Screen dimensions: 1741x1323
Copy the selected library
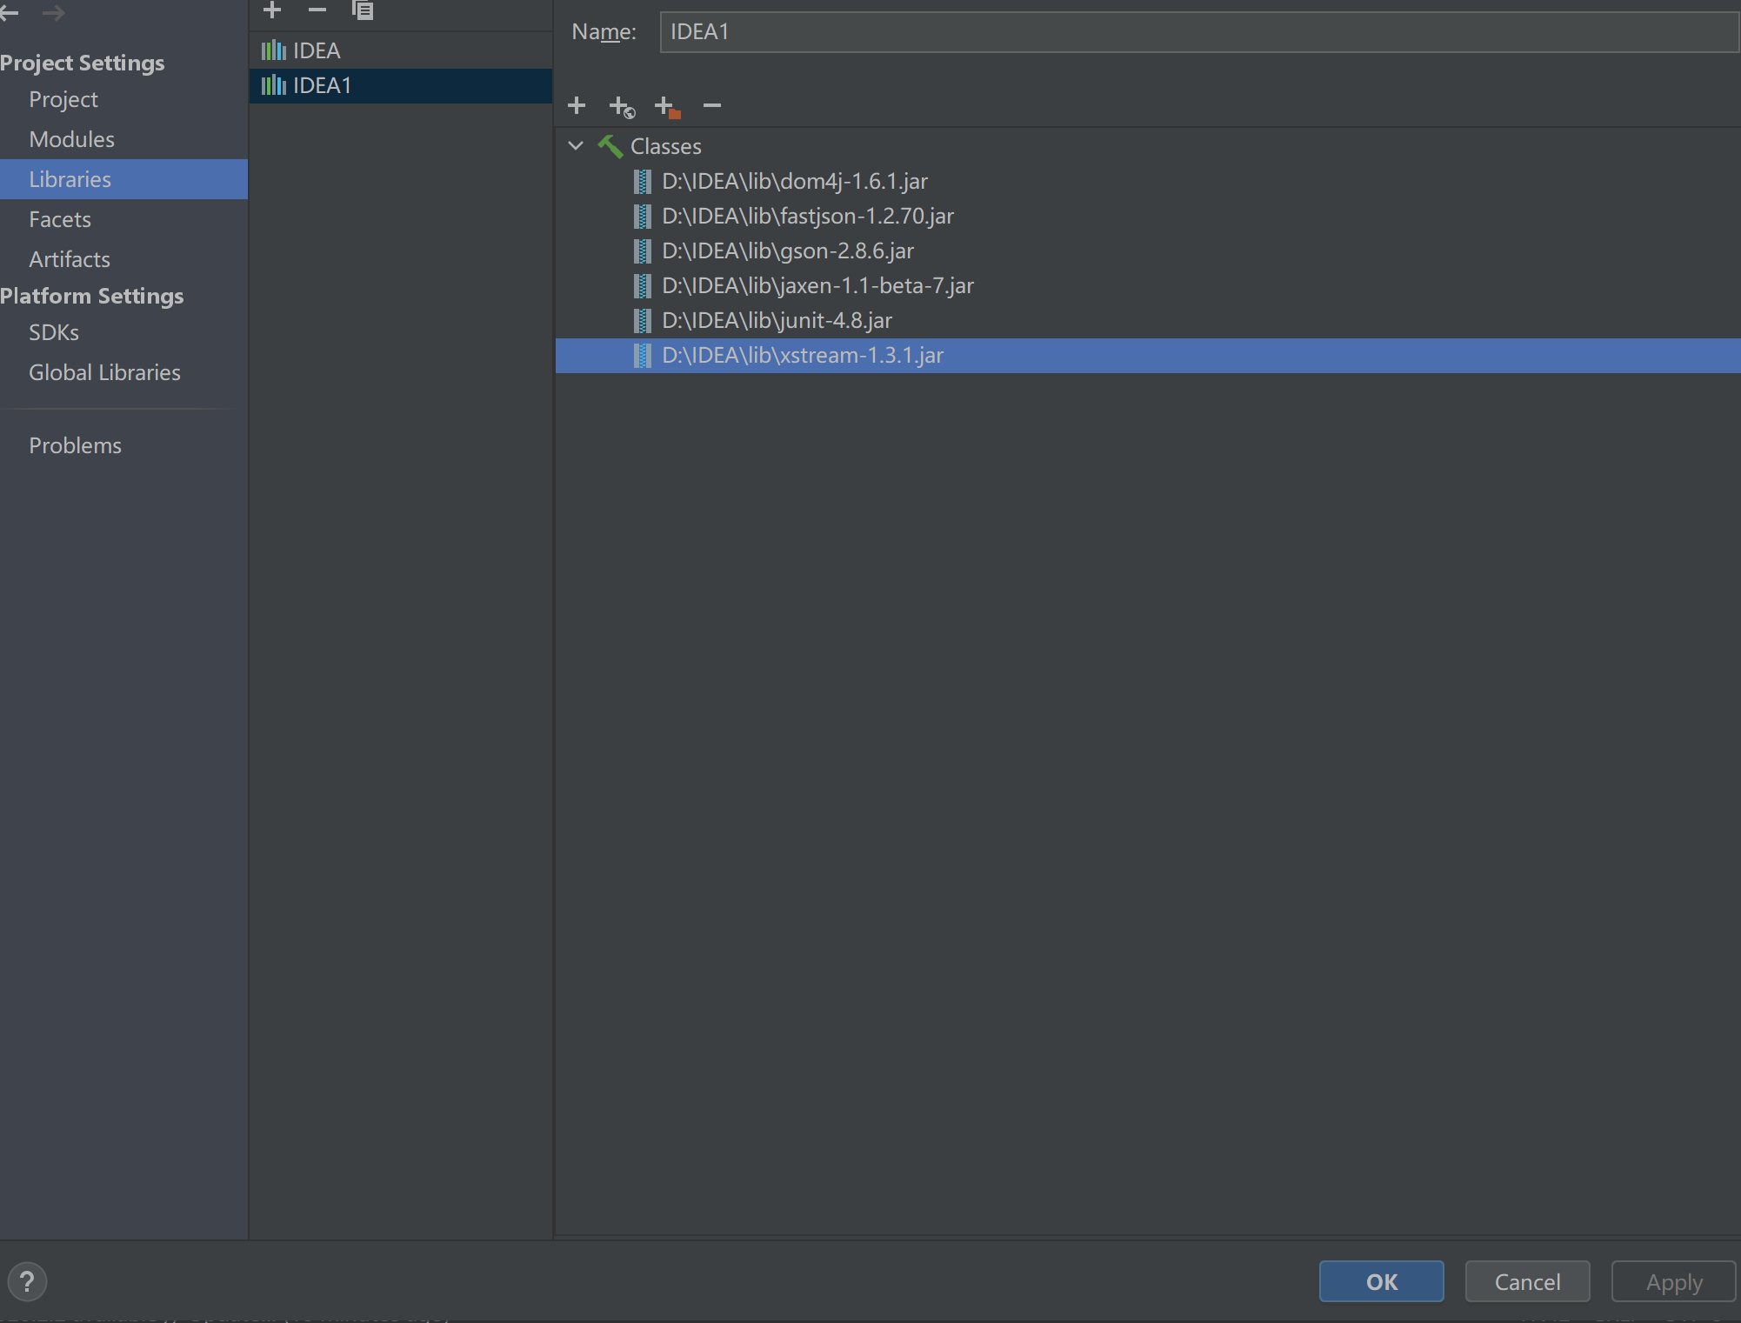coord(363,10)
